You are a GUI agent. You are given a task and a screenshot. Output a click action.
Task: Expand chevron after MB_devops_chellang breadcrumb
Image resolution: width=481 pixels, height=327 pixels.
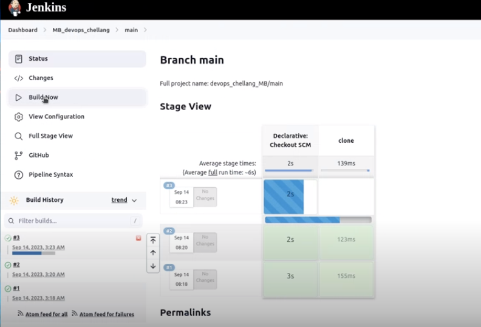(x=117, y=30)
